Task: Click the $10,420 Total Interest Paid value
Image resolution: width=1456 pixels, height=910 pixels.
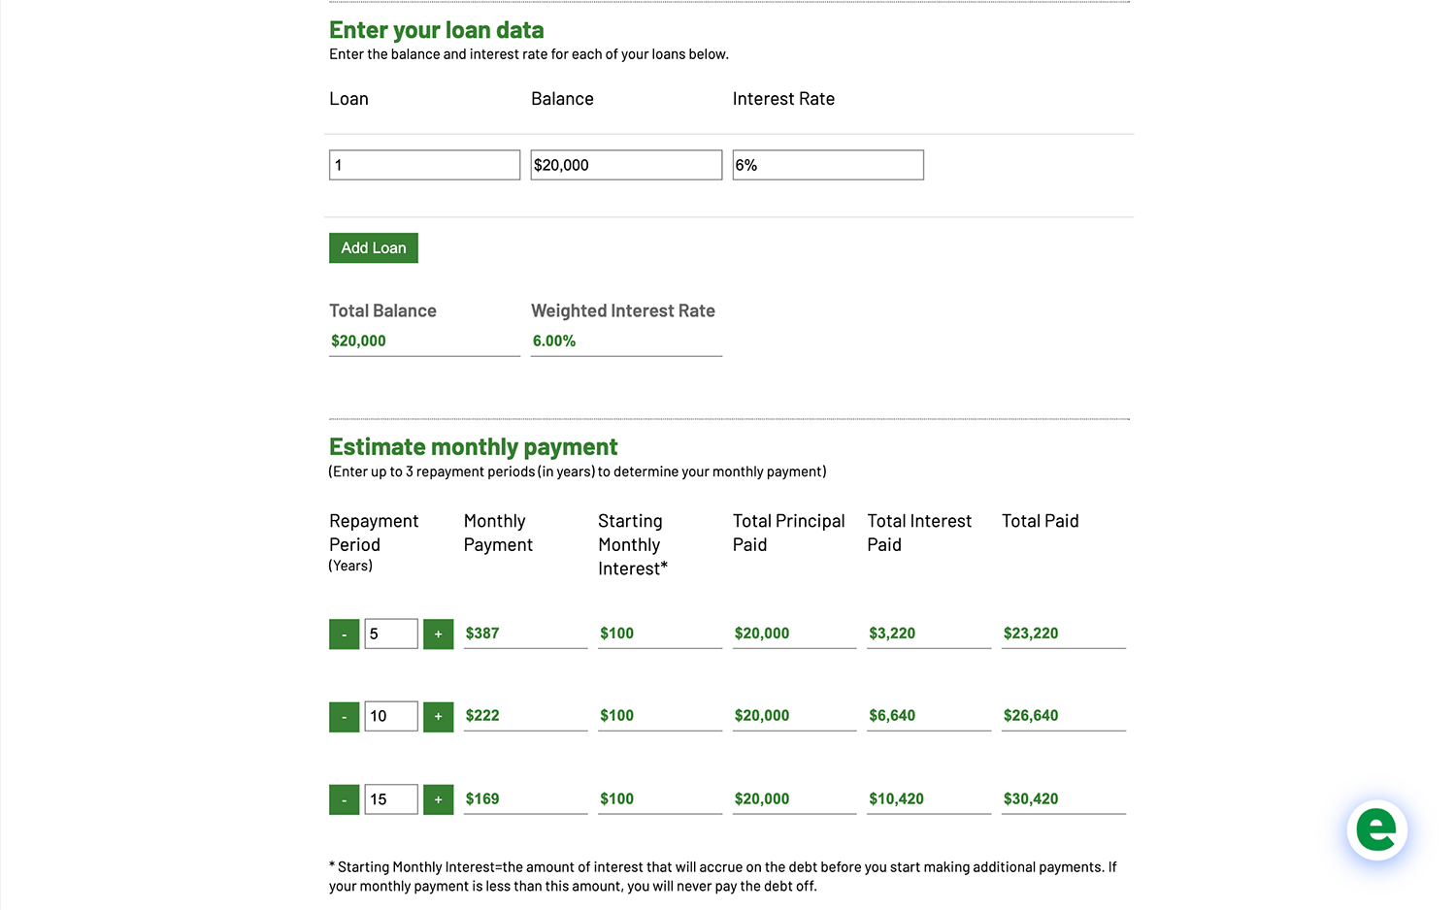Action: click(x=896, y=798)
